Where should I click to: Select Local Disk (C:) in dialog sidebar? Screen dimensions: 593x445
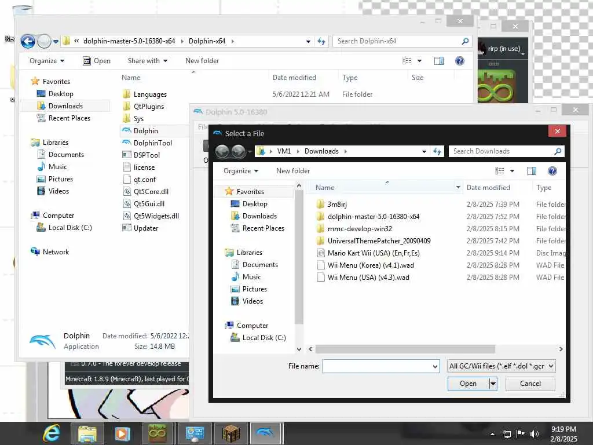click(258, 338)
